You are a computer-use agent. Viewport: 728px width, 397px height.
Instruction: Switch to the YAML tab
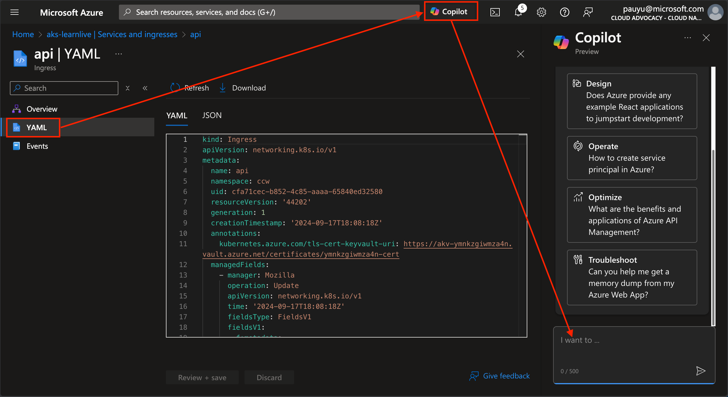(x=177, y=115)
